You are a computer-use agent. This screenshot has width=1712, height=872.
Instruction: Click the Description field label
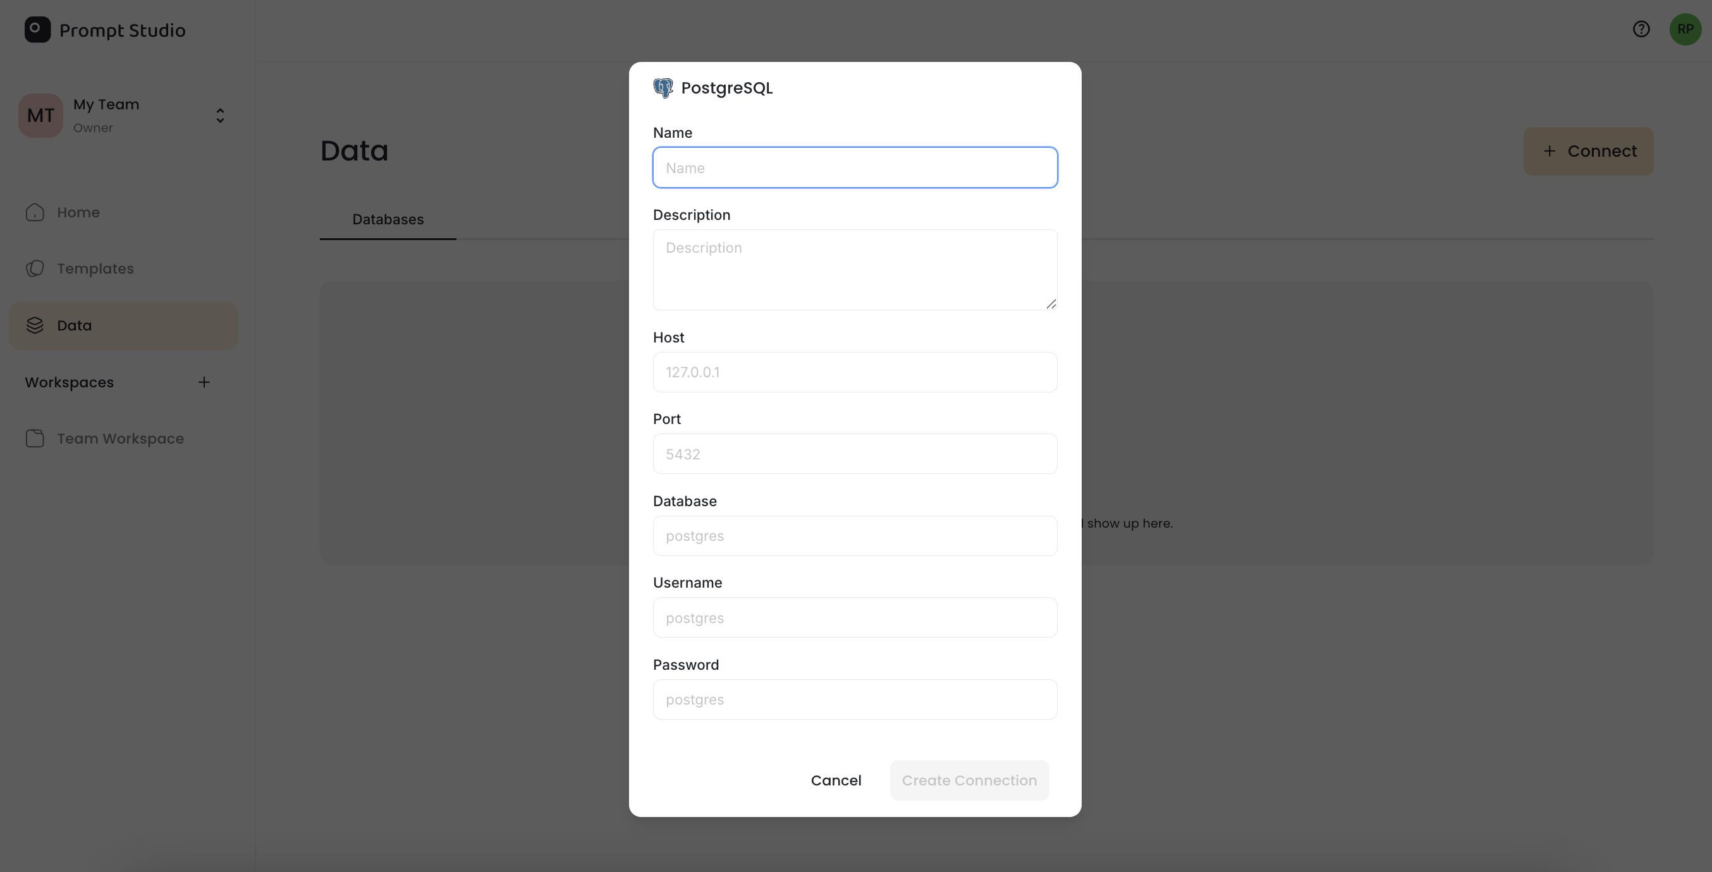point(692,216)
